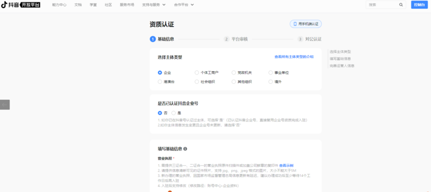Click the search magnifier icon
This screenshot has width=431, height=192.
(x=401, y=4)
